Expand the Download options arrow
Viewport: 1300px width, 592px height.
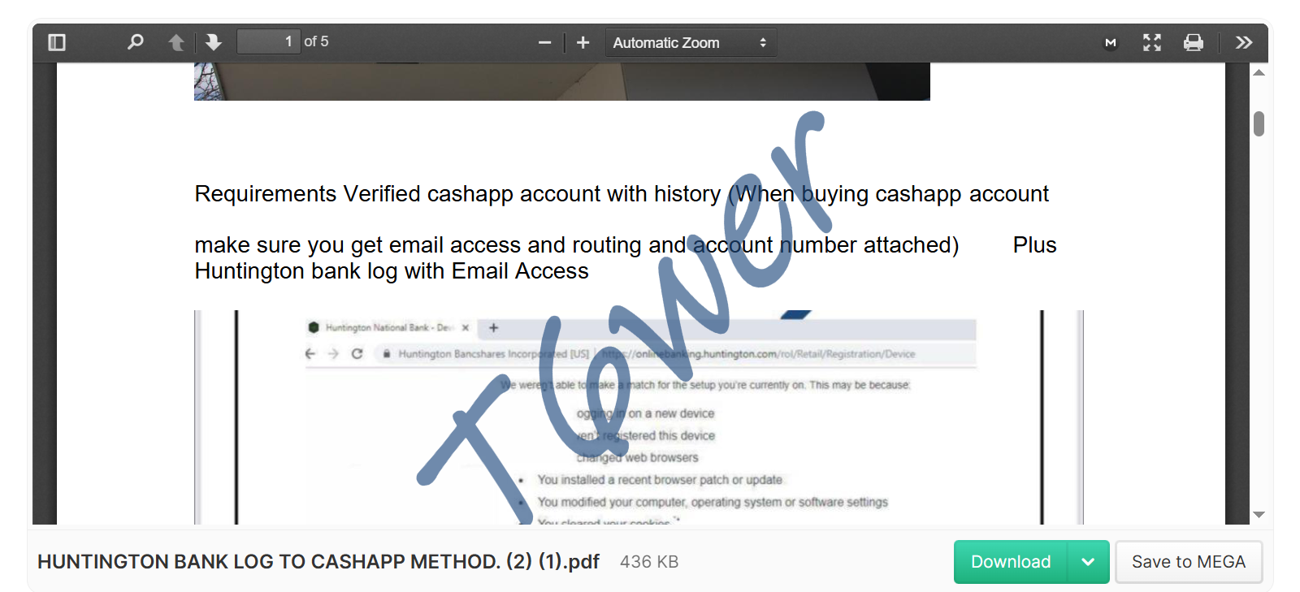coord(1089,562)
